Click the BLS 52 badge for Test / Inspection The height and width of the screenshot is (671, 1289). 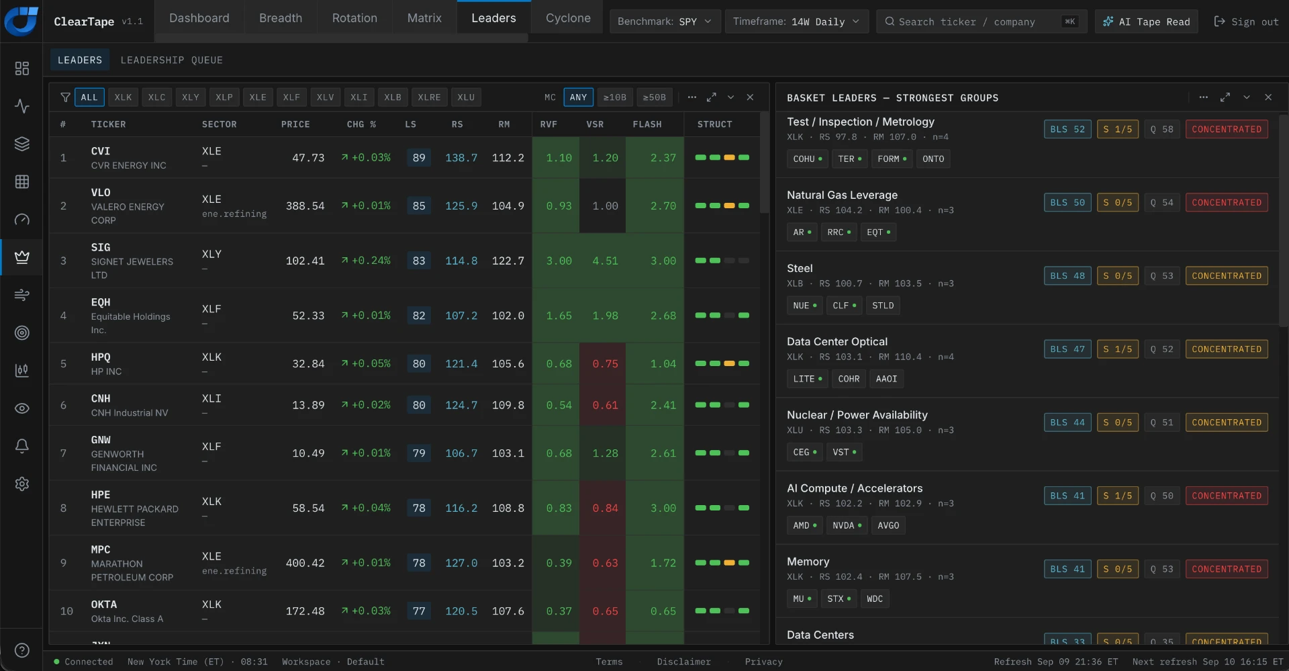1067,130
